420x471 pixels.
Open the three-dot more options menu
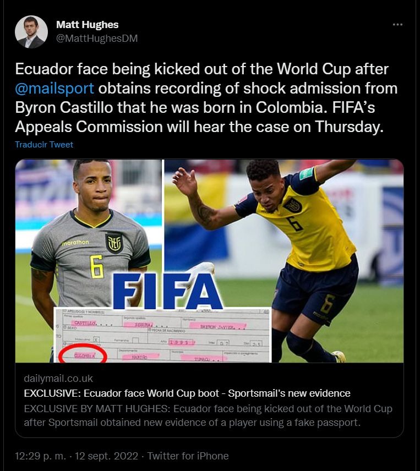397,25
